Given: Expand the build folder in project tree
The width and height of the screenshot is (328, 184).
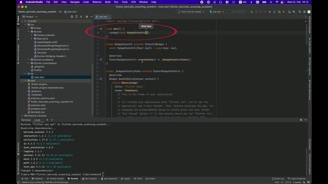Looking at the screenshot, I should (25, 21).
